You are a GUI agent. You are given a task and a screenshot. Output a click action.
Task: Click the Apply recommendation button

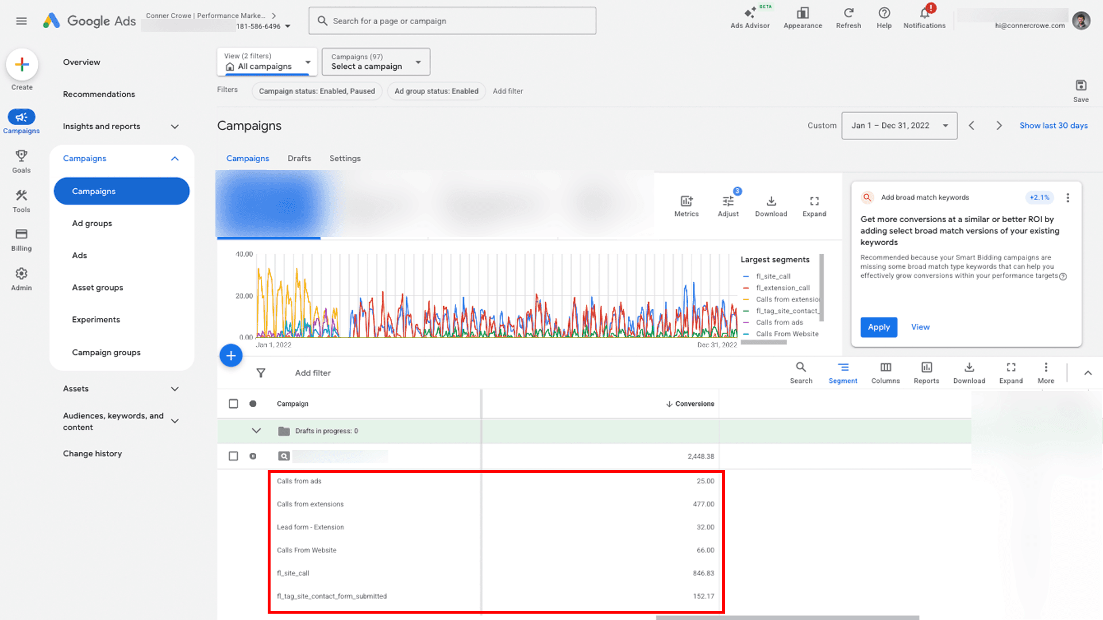click(x=878, y=327)
